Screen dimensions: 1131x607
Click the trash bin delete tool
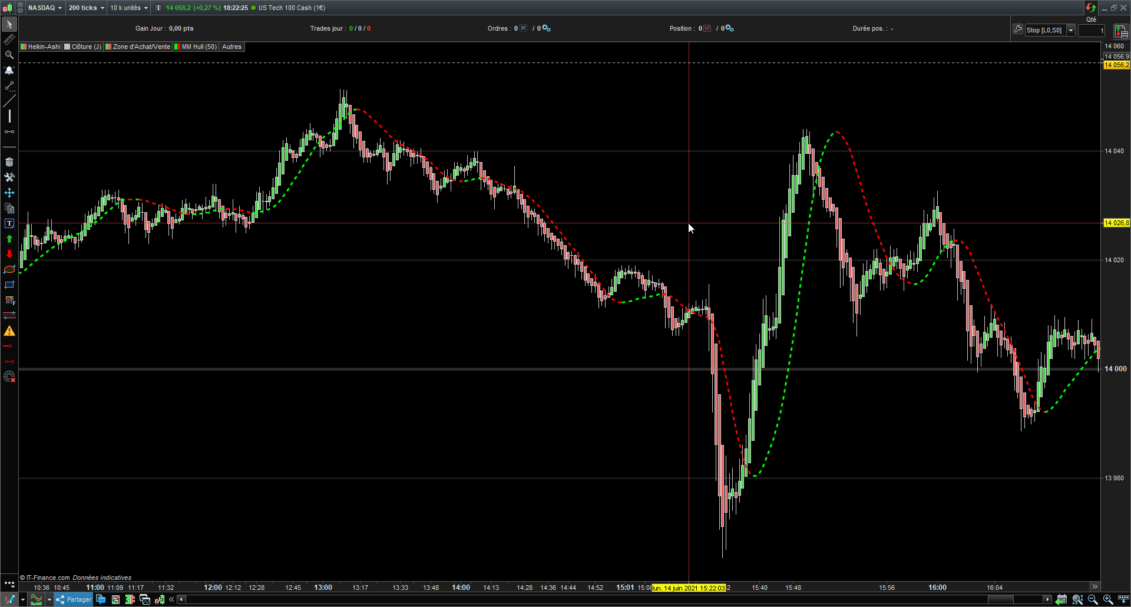coord(9,162)
